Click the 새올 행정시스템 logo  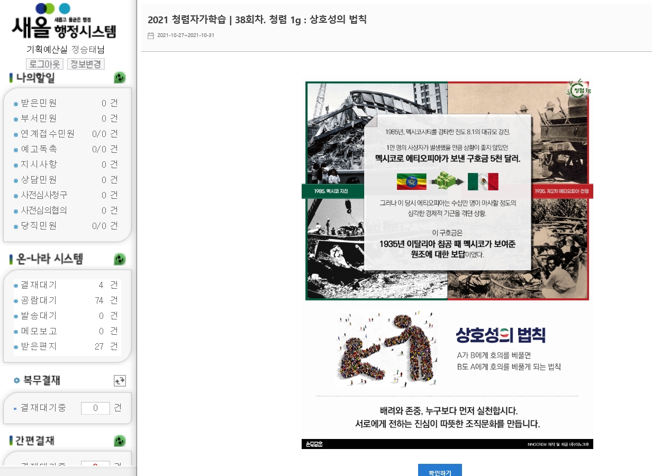point(64,22)
